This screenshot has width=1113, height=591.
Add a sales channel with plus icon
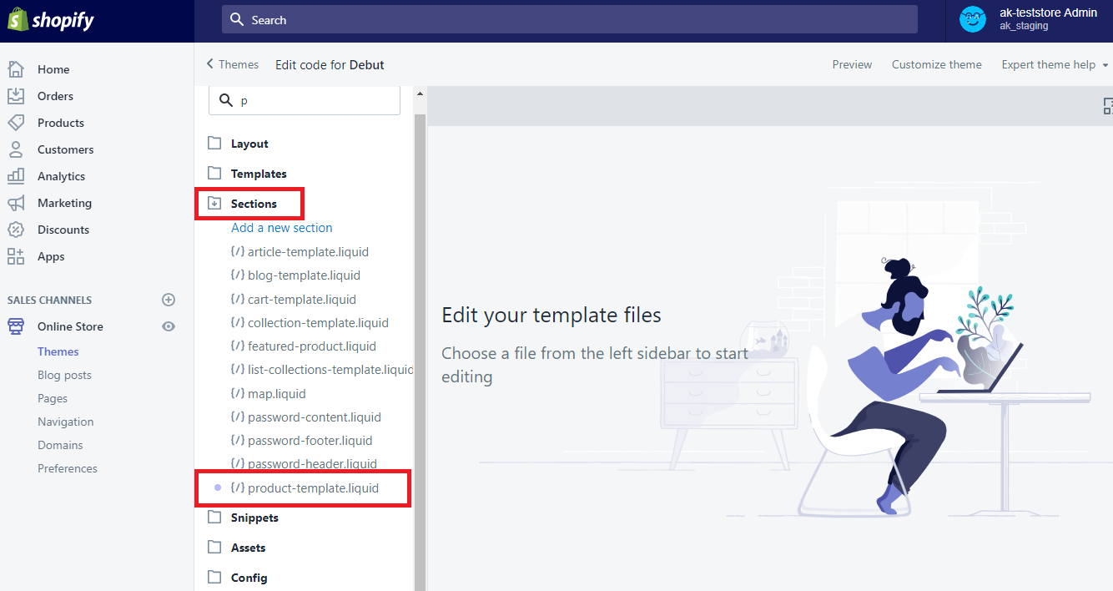point(169,300)
